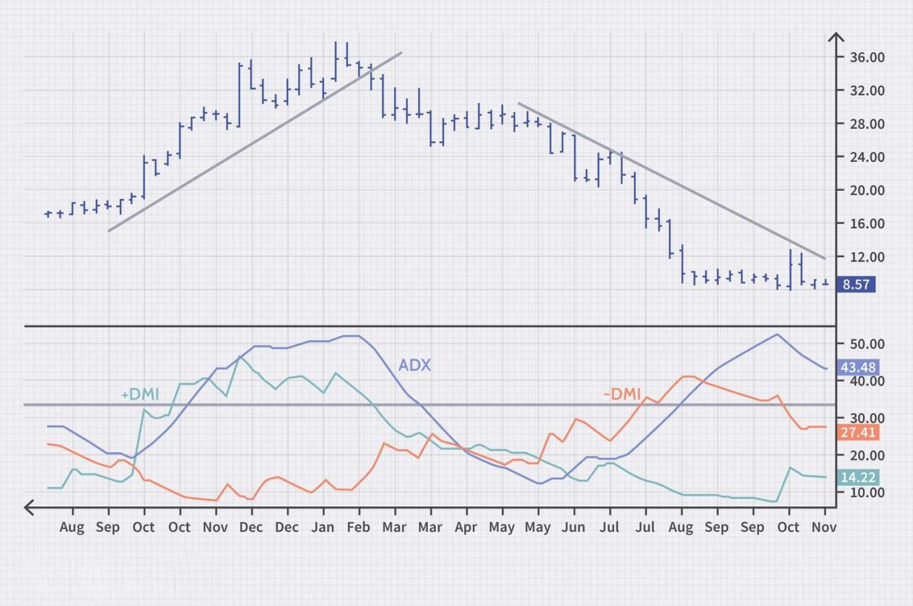Select the 43.48 ADX value tag

click(x=859, y=367)
